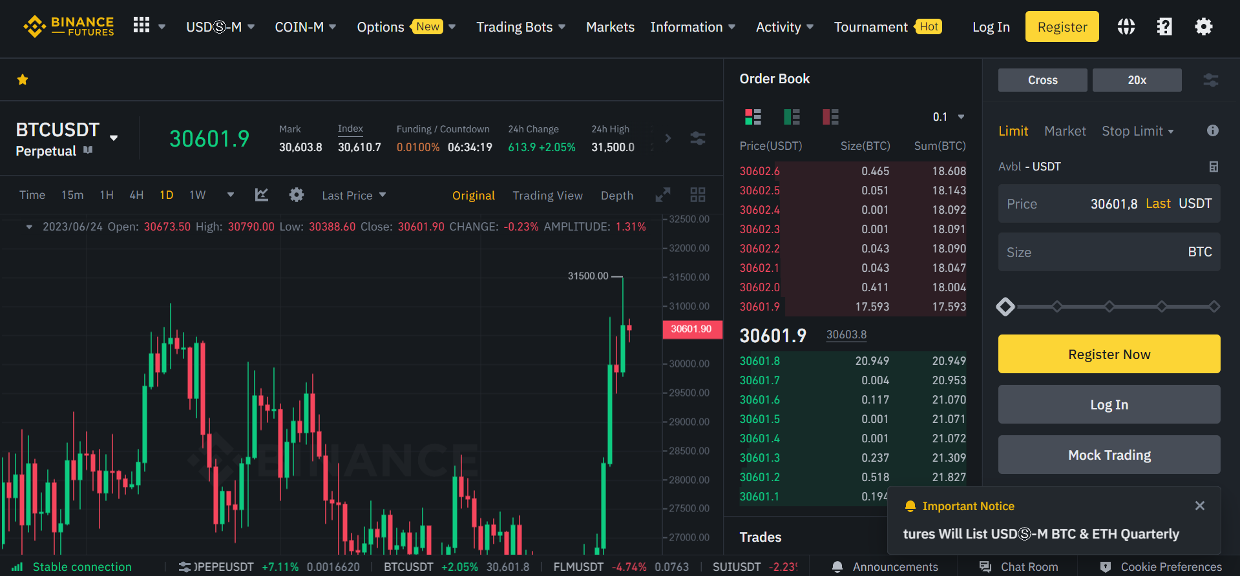Open the 0.1 order book precision dropdown
The image size is (1240, 576).
click(x=948, y=117)
